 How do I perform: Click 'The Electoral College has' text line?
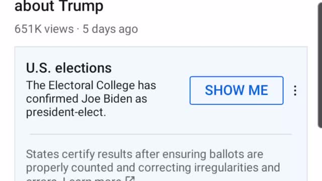91,85
